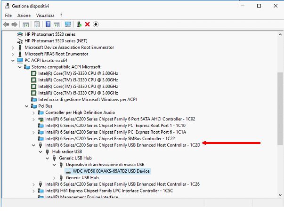Go forward with the toolbar right arrow

15,24
